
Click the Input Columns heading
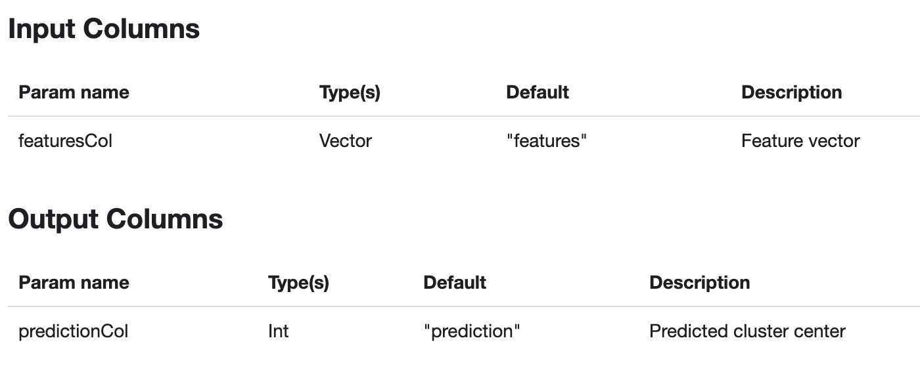point(104,30)
